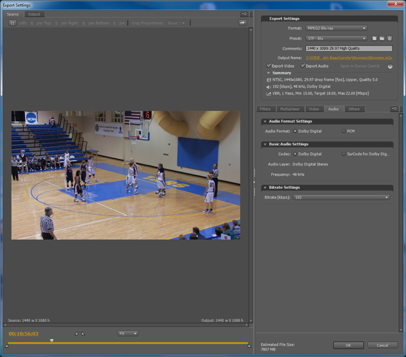Click the audio summary speaker icon
Screen dimensions: 406x357
tap(268, 87)
